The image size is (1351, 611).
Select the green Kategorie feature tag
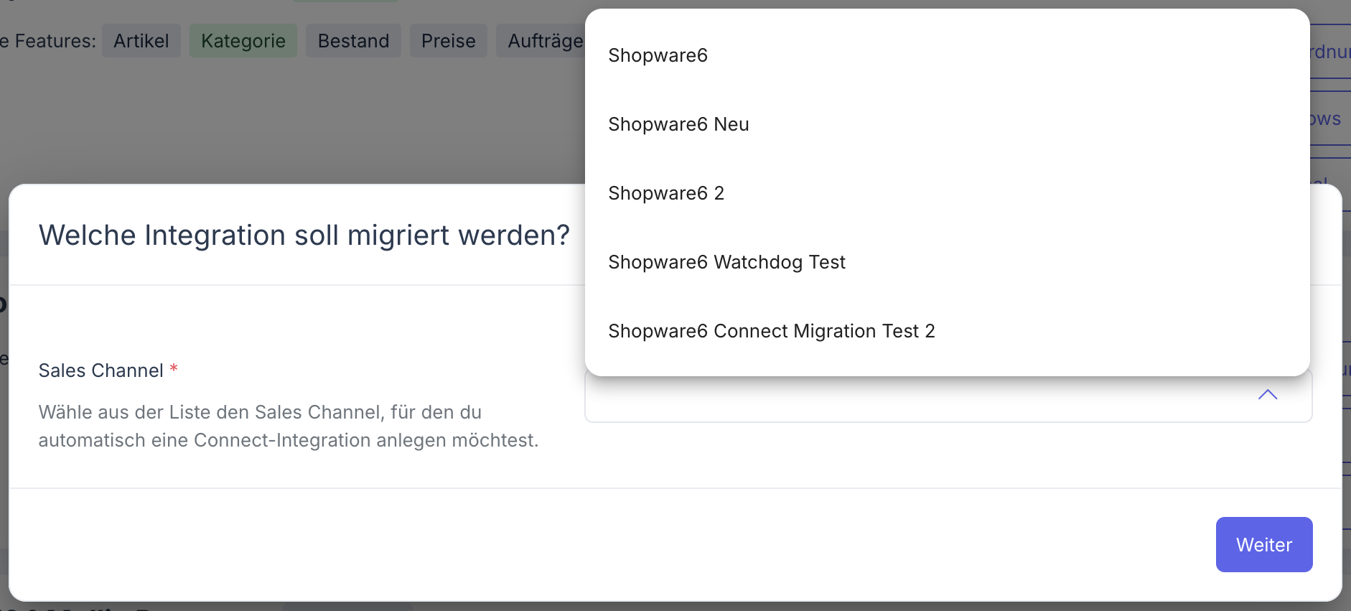point(243,41)
